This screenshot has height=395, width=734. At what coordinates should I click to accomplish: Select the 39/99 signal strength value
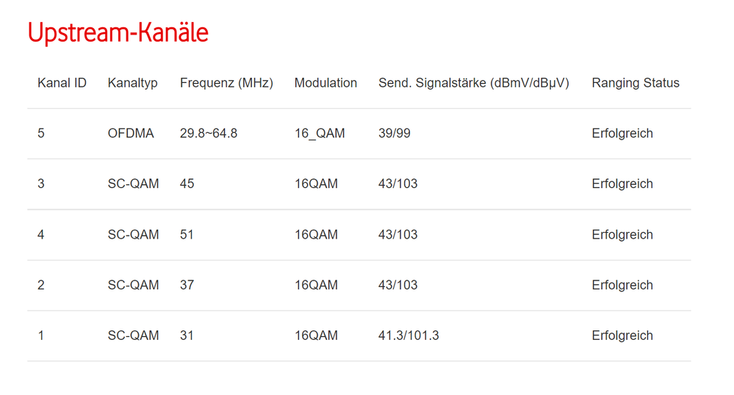(395, 134)
